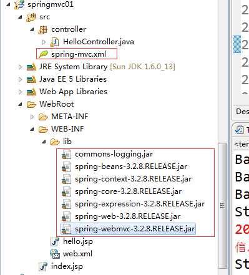The width and height of the screenshot is (249, 275).
Task: Select Web App Libraries label
Action: coord(74,92)
